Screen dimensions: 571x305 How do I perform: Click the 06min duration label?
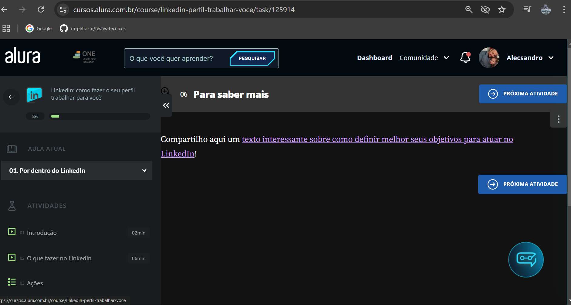[139, 258]
